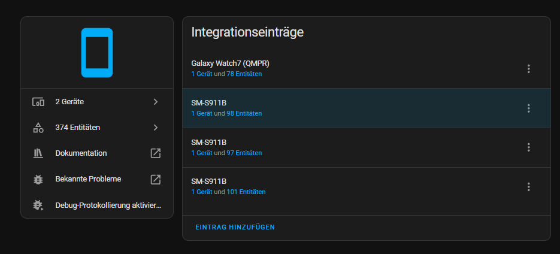Screen dimensions: 560x254
Task: Click the devices icon beside 2 Geräte
Action: 38,102
